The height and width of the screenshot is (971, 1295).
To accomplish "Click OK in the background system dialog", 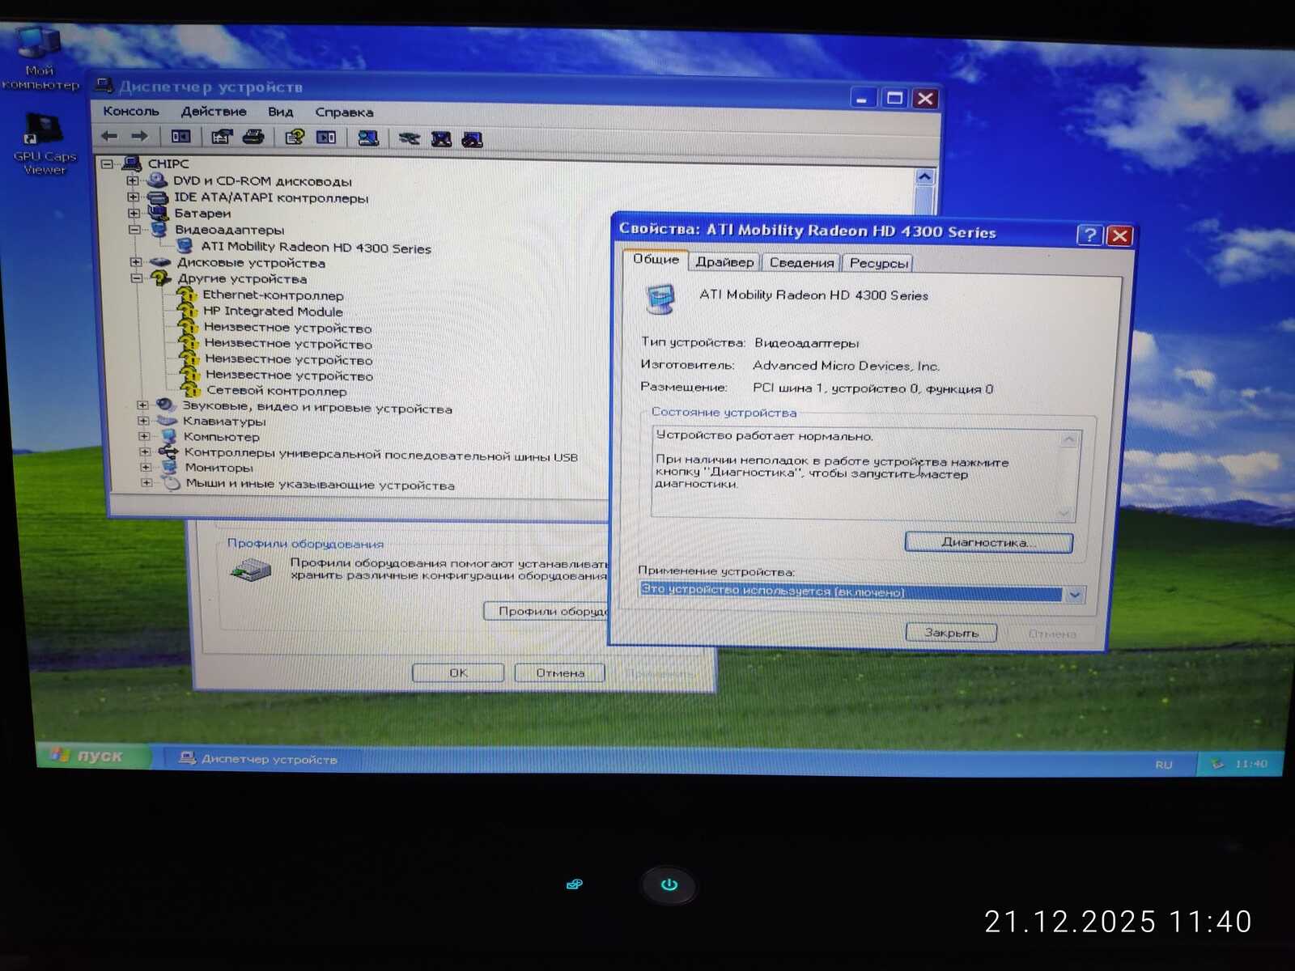I will [x=458, y=672].
